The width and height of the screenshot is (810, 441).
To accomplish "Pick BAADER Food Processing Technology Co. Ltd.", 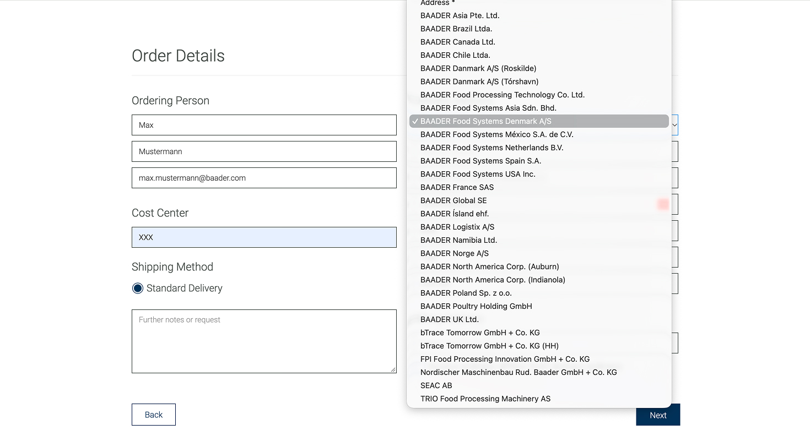I will [x=539, y=95].
